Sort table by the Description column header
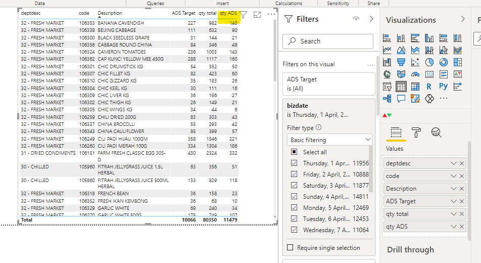 (x=110, y=13)
